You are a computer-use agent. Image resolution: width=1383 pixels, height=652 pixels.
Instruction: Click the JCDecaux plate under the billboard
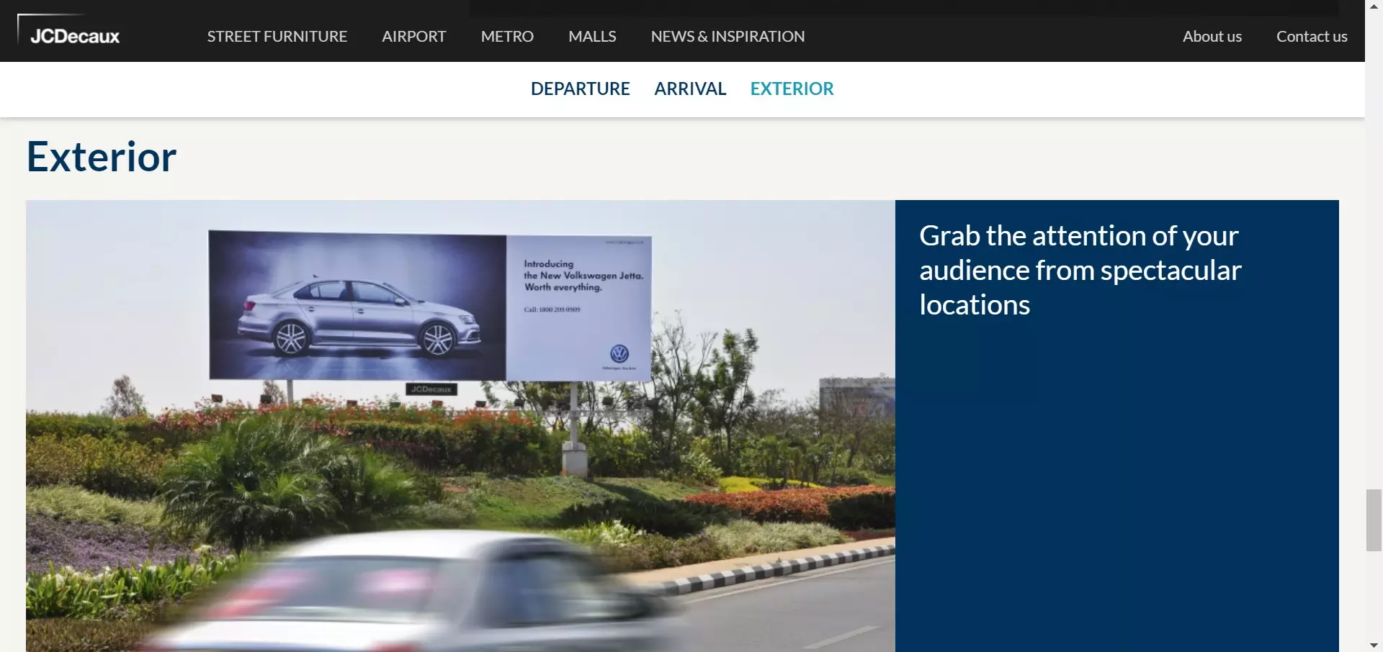[x=431, y=389]
